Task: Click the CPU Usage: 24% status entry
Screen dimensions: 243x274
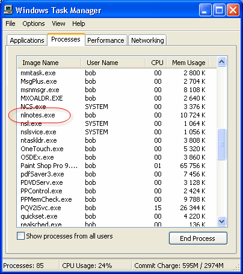Action: point(87,266)
